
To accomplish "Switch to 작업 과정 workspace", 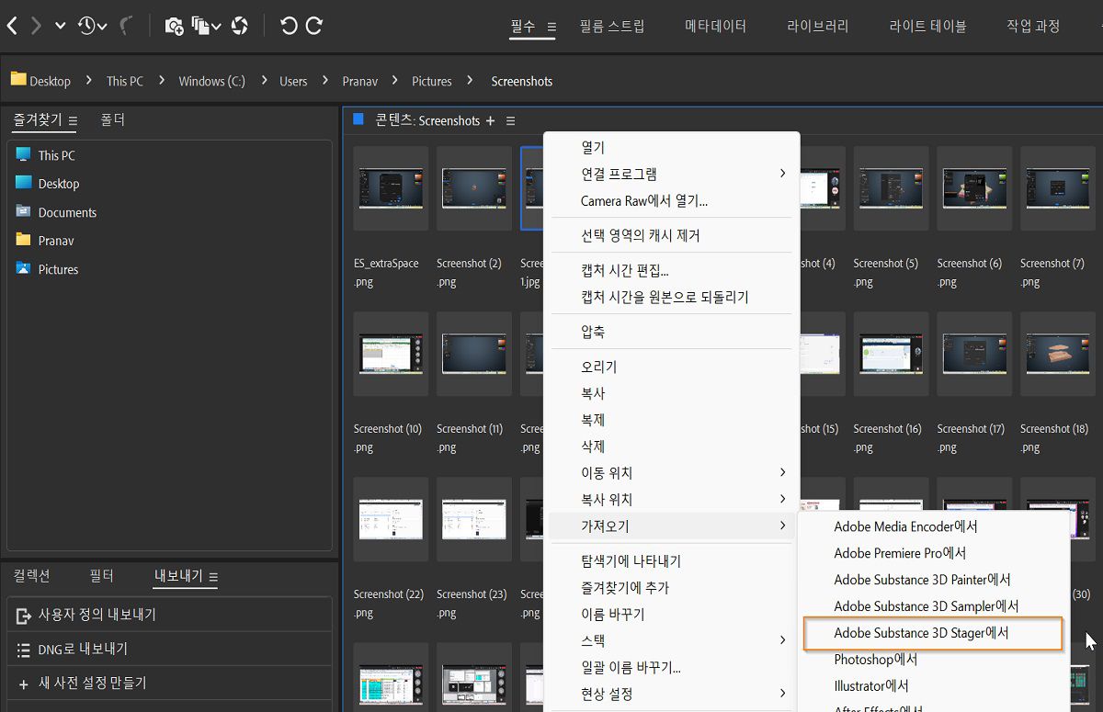I will 1033,26.
